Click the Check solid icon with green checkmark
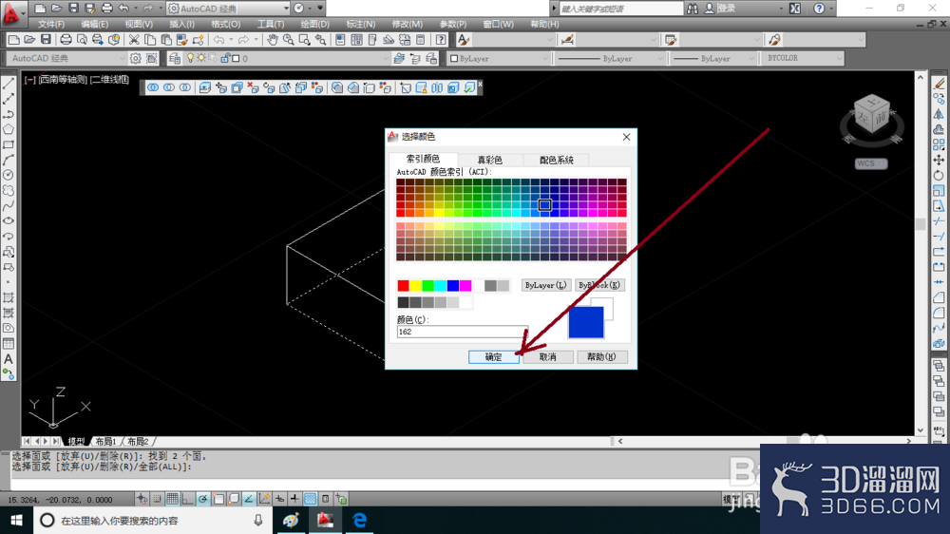 [469, 87]
